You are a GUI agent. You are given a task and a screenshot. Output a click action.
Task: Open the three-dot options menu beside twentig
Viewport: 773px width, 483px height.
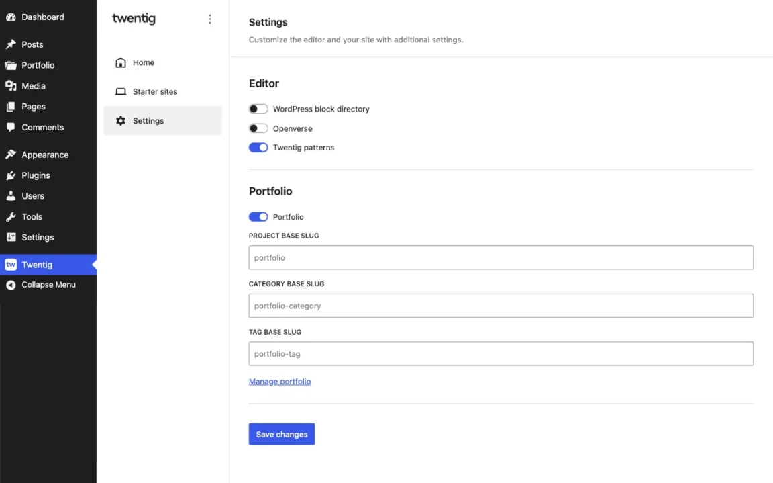[x=210, y=19]
